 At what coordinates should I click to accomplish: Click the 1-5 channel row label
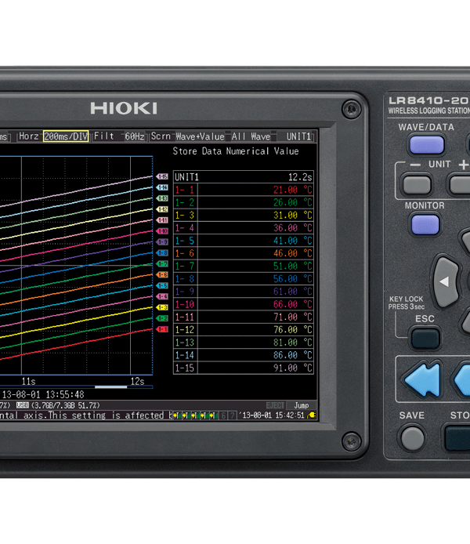click(x=185, y=241)
